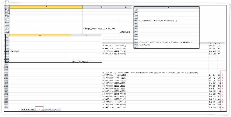
Task: Click the =CALL(A2040) cell
Action: tap(144, 45)
